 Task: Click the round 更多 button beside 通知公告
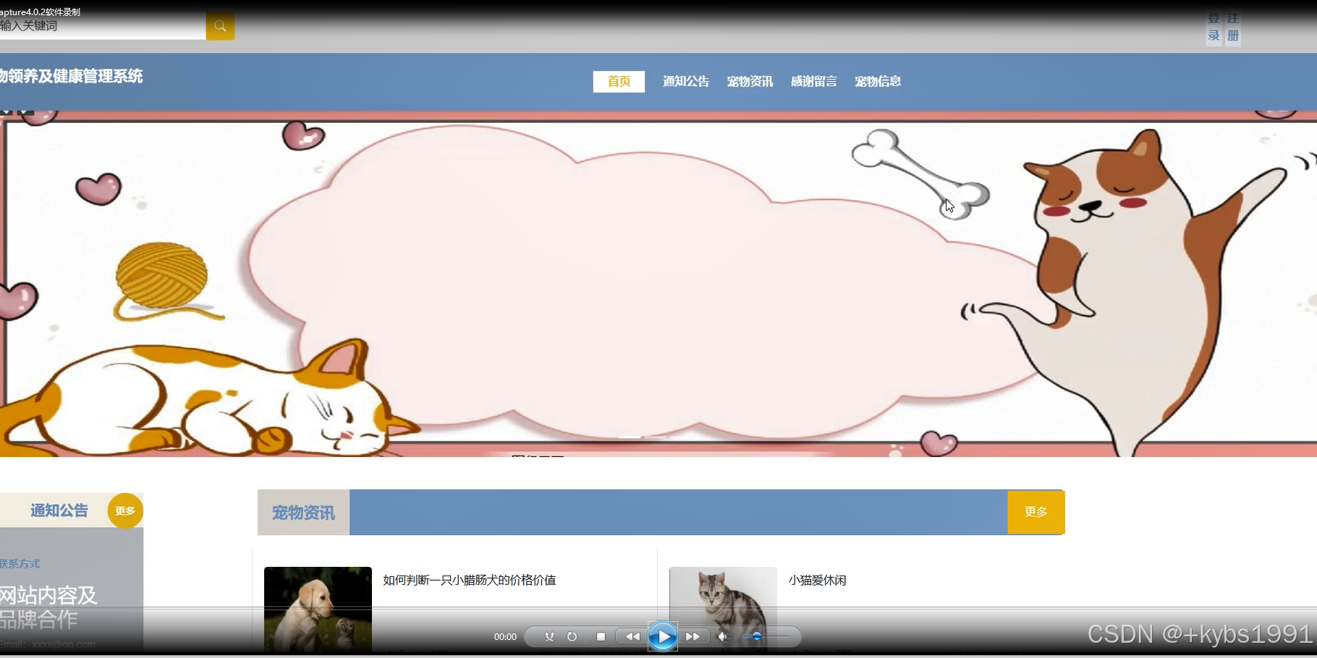click(x=125, y=511)
